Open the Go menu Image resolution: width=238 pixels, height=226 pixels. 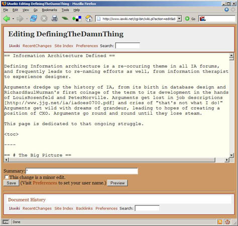coord(36,10)
